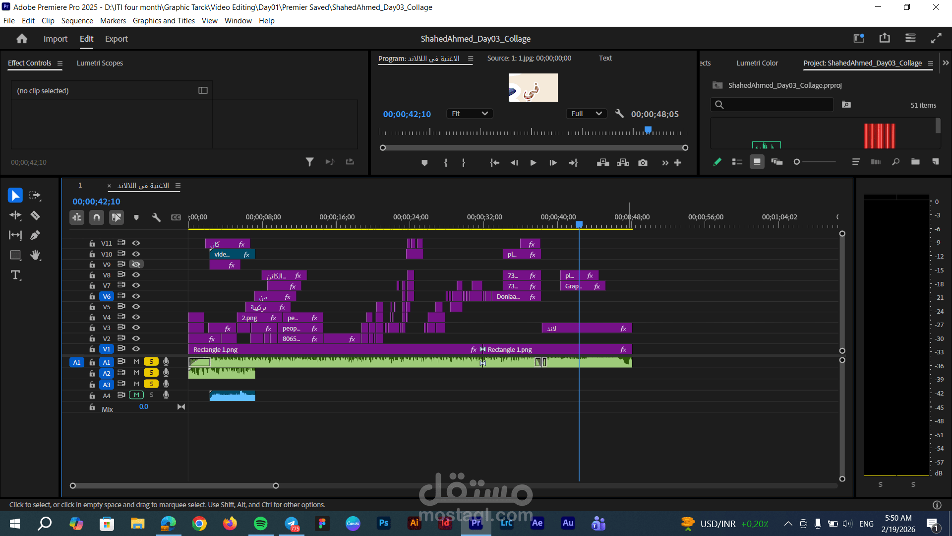The width and height of the screenshot is (952, 536).
Task: Select the Razor tool
Action: point(35,215)
